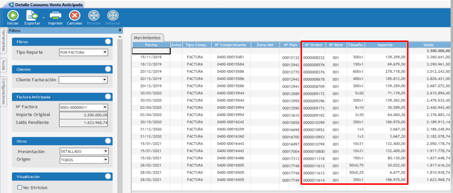Image resolution: width=453 pixels, height=193 pixels.
Task: Click the pin icon on Filtros panel
Action: point(120,30)
